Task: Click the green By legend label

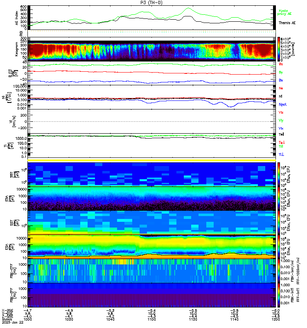Action: (x=281, y=73)
